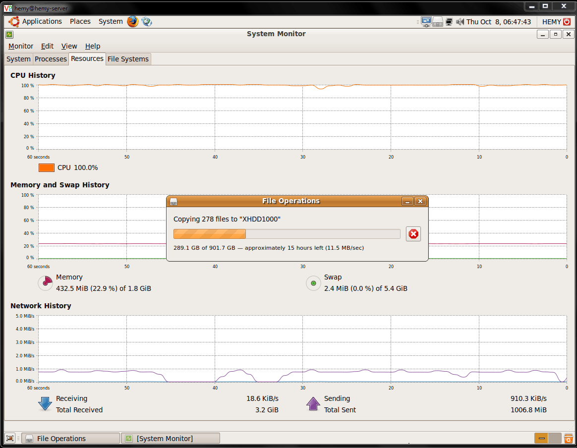Image resolution: width=577 pixels, height=448 pixels.
Task: Open the trash icon in the bottom panel
Action: click(x=569, y=439)
